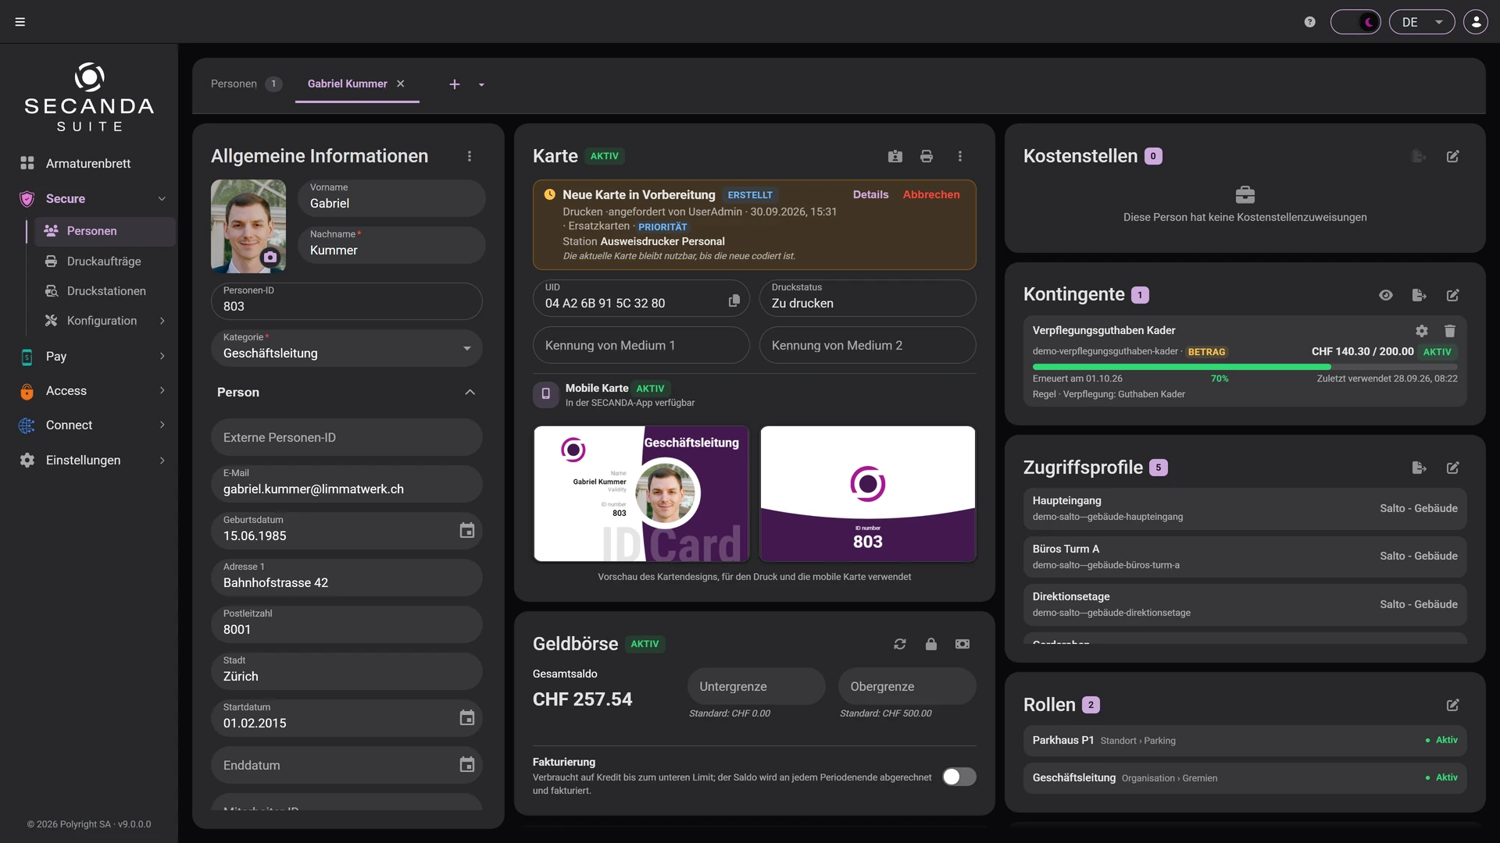Add a new tab with plus button
Screen dimensions: 1500x843
point(455,84)
